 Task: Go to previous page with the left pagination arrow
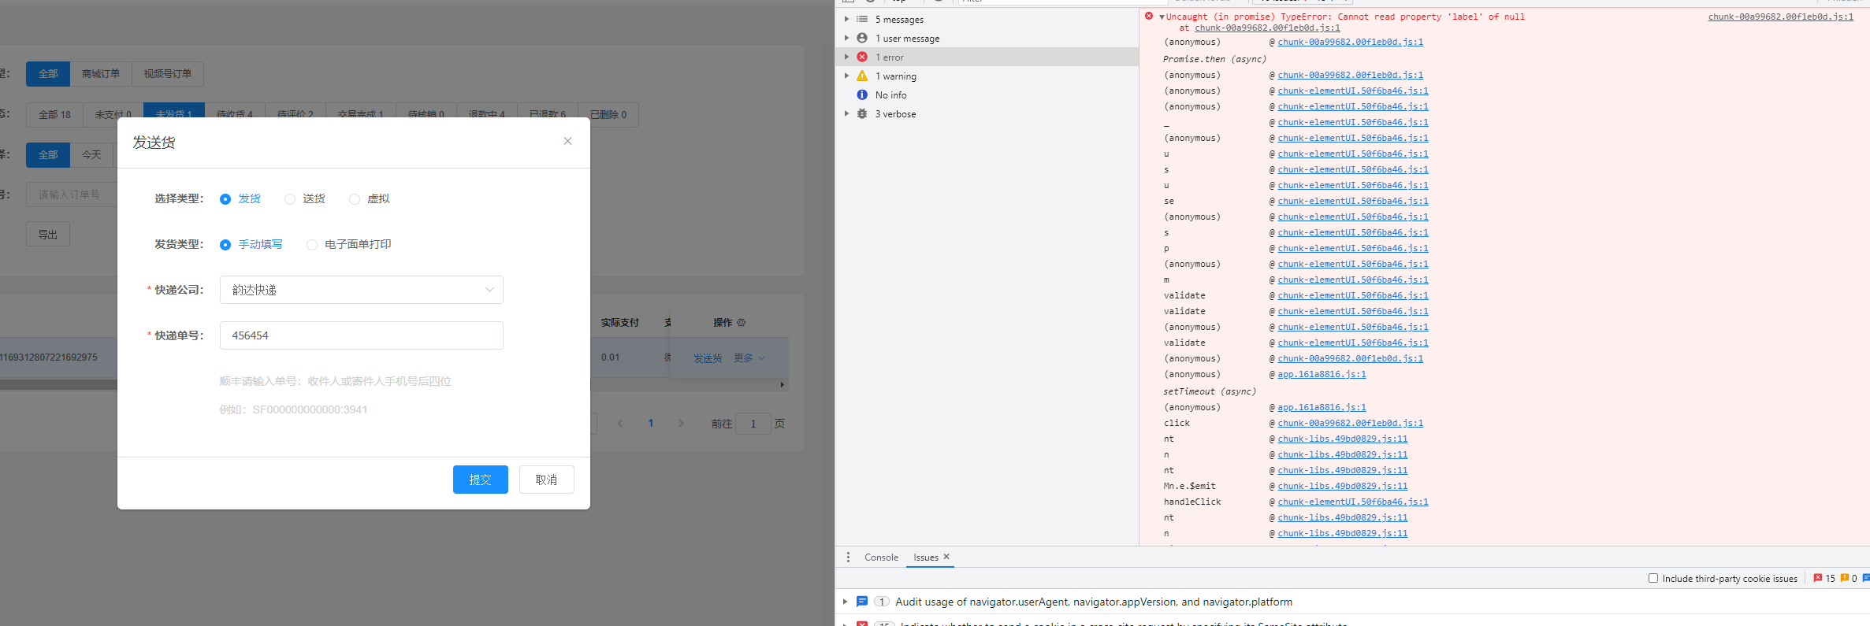(x=620, y=423)
